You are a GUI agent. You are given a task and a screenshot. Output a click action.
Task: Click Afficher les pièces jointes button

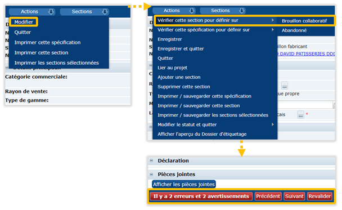click(183, 185)
